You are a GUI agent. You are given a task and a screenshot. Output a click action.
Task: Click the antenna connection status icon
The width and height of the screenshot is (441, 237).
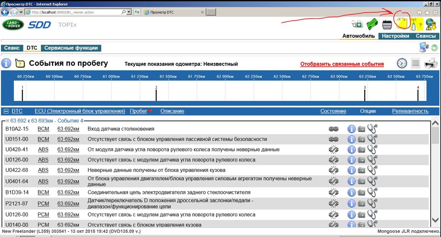click(x=417, y=24)
